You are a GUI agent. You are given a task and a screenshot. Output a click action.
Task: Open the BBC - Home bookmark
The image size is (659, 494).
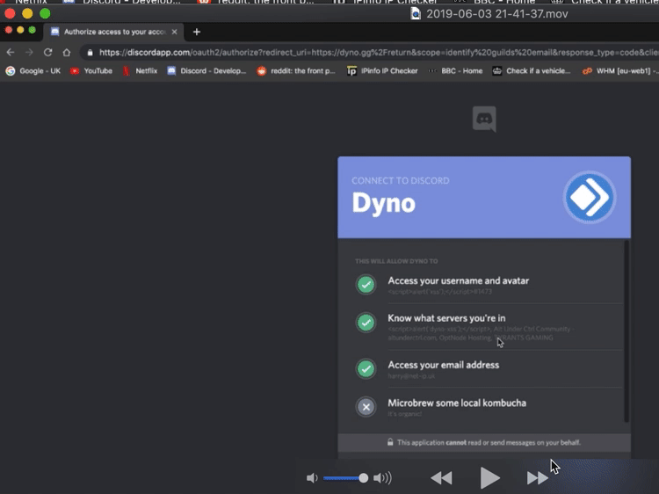[455, 71]
